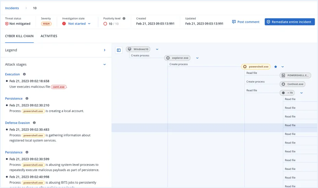
Task: Click Remediate entire incident button
Action: (x=289, y=22)
